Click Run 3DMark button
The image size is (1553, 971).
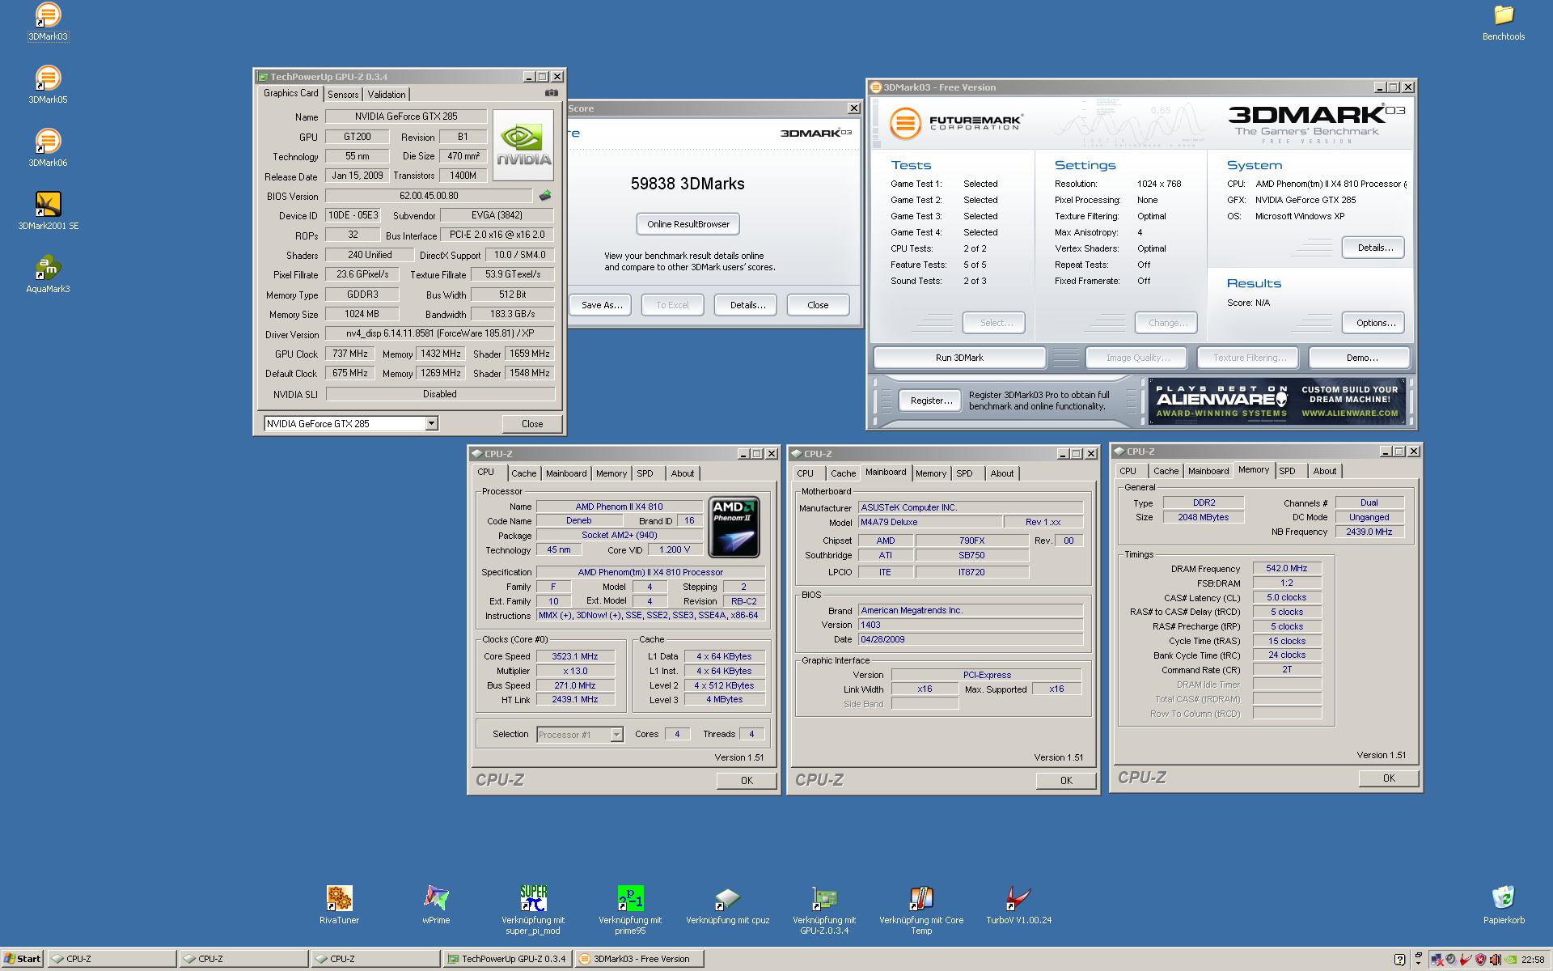(959, 358)
